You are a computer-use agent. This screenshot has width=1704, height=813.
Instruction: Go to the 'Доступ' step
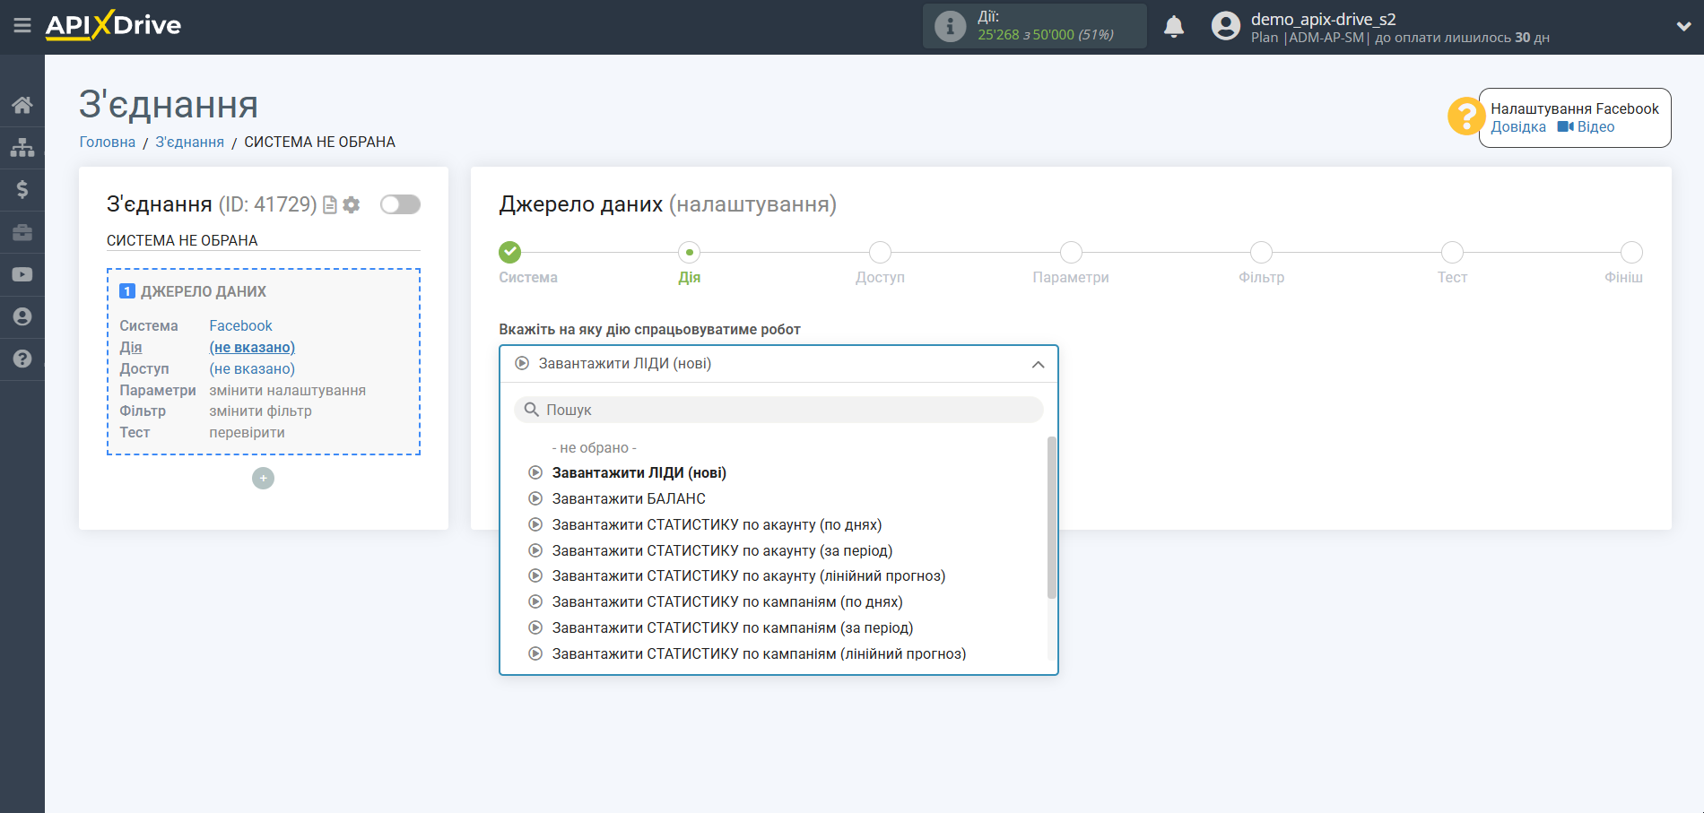pyautogui.click(x=880, y=254)
